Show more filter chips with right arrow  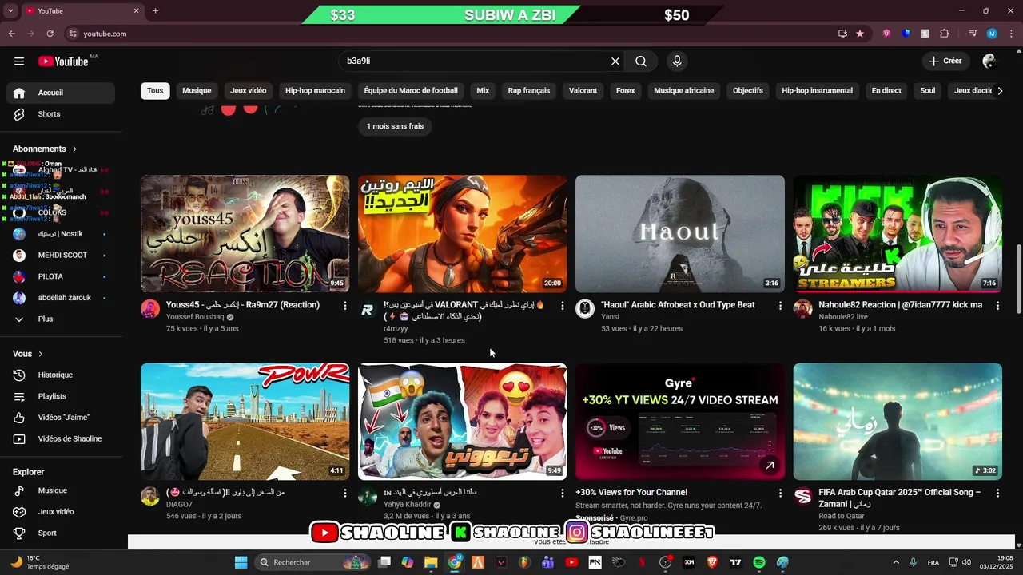[x=999, y=91]
